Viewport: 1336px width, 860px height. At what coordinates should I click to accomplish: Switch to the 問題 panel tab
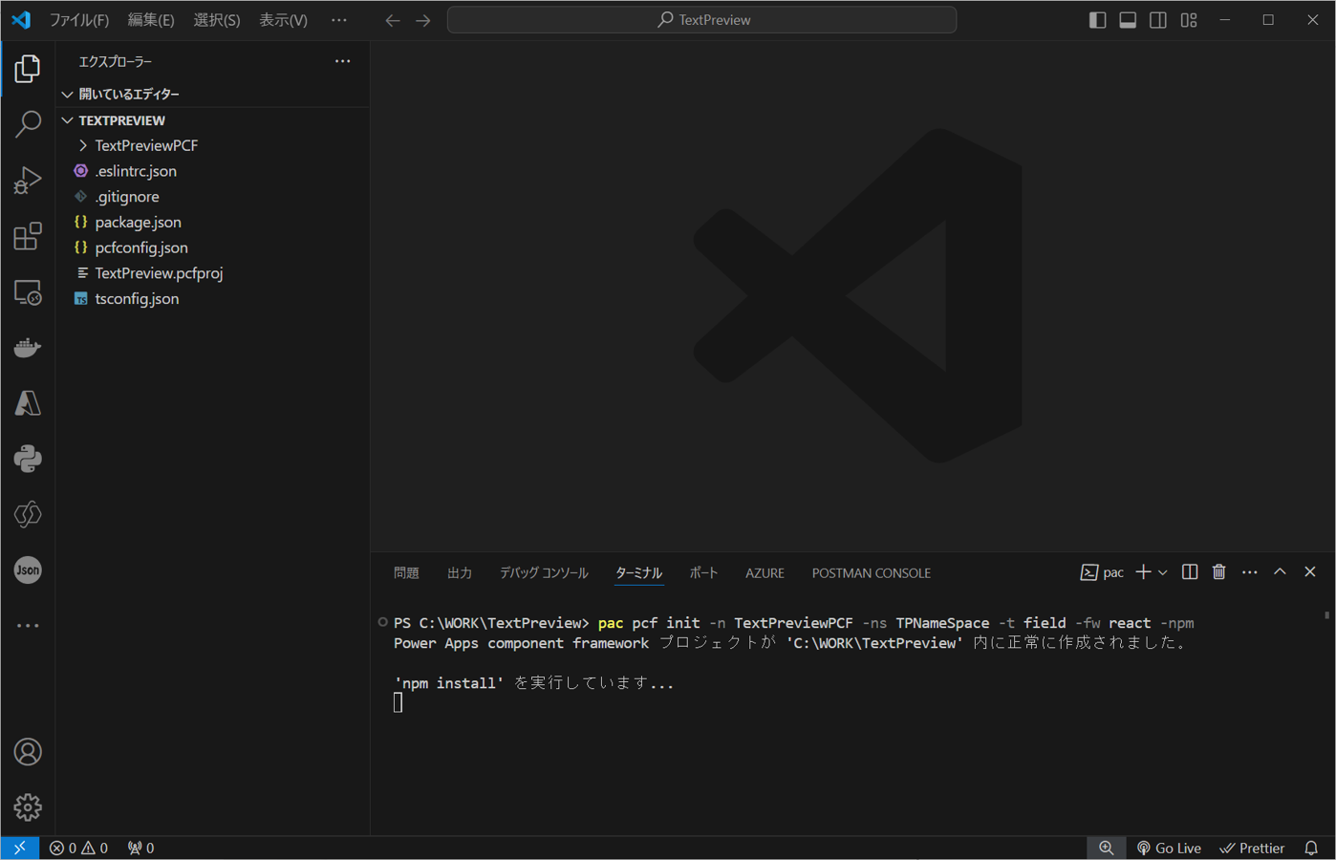tap(406, 572)
